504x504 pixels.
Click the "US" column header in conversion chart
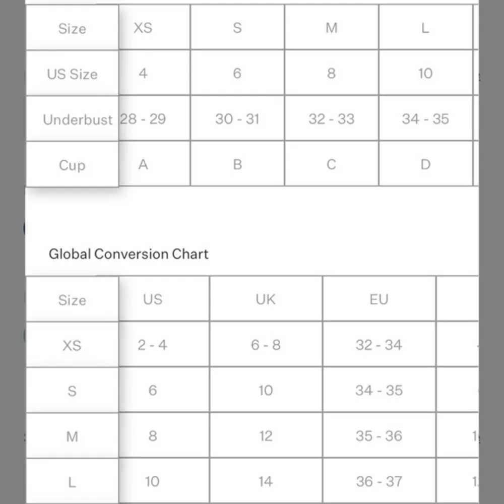[153, 299]
